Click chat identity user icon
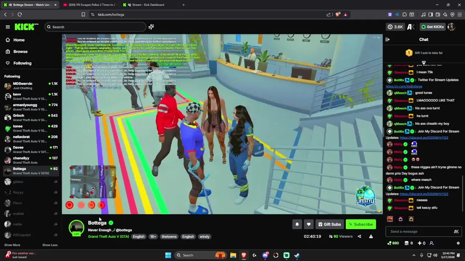465x261 pixels. (x=432, y=243)
